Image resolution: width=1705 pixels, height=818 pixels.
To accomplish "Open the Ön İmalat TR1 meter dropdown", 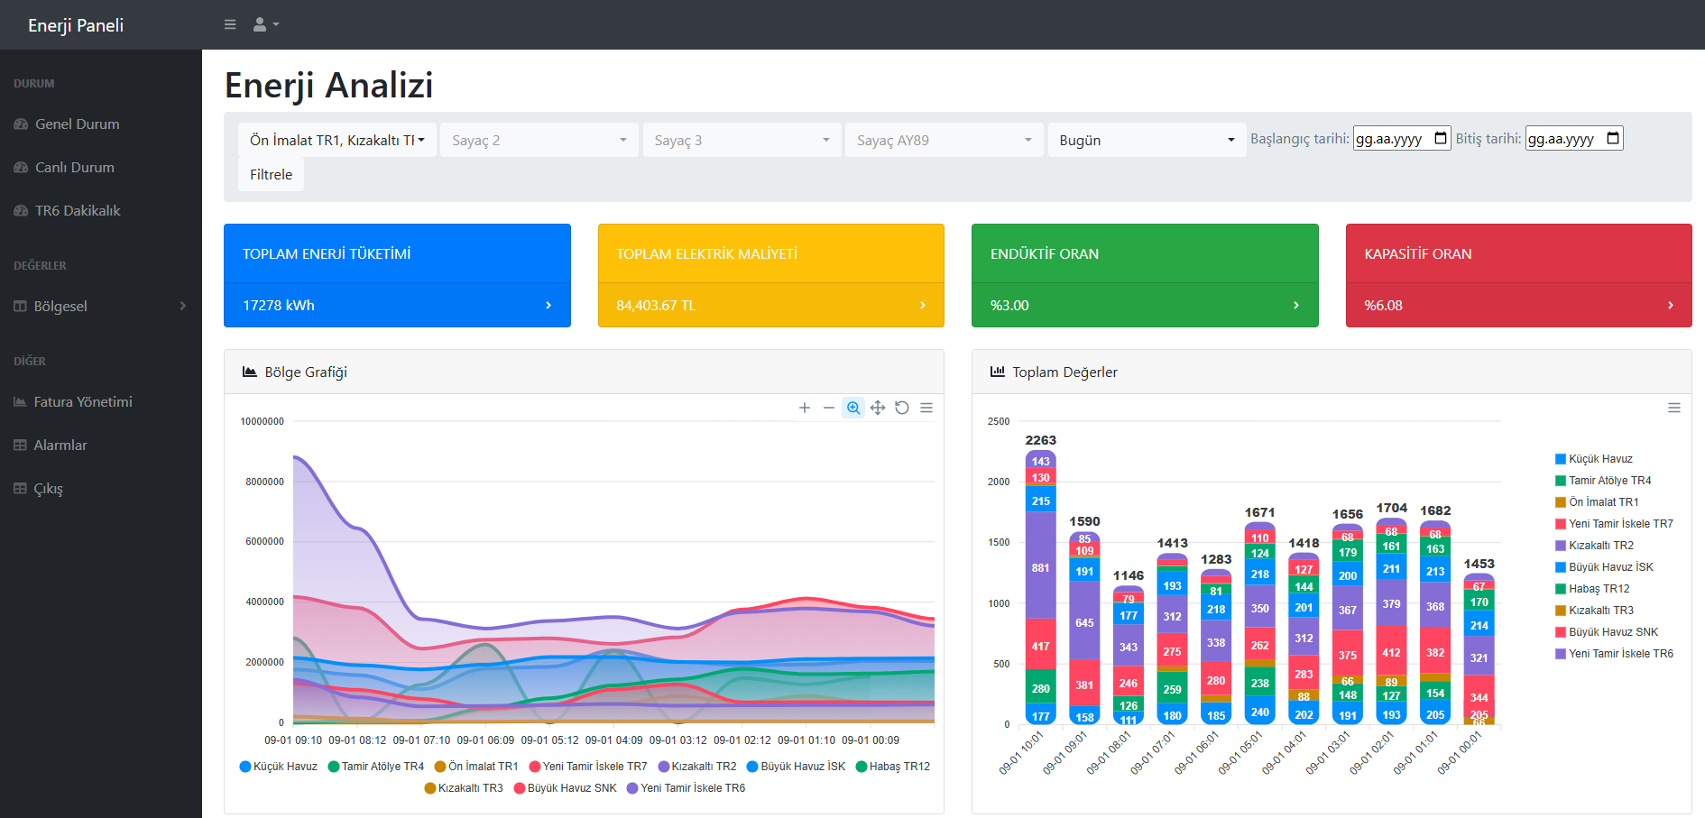I will coord(337,140).
